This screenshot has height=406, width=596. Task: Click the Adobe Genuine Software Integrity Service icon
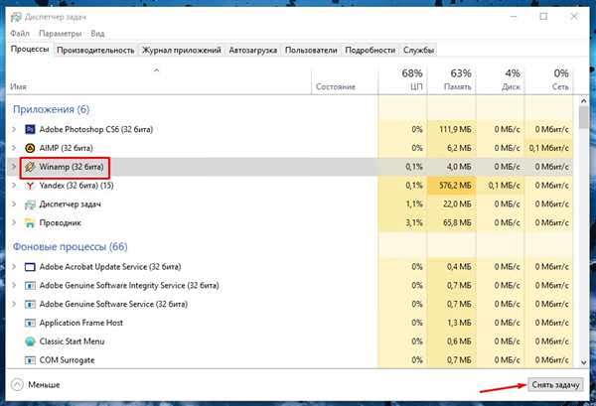30,286
